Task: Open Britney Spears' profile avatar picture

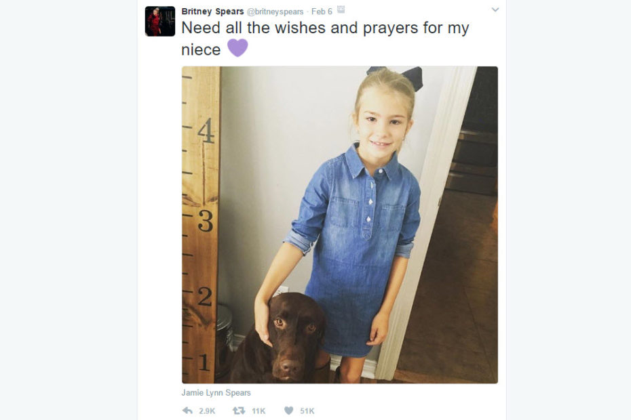Action: (160, 21)
